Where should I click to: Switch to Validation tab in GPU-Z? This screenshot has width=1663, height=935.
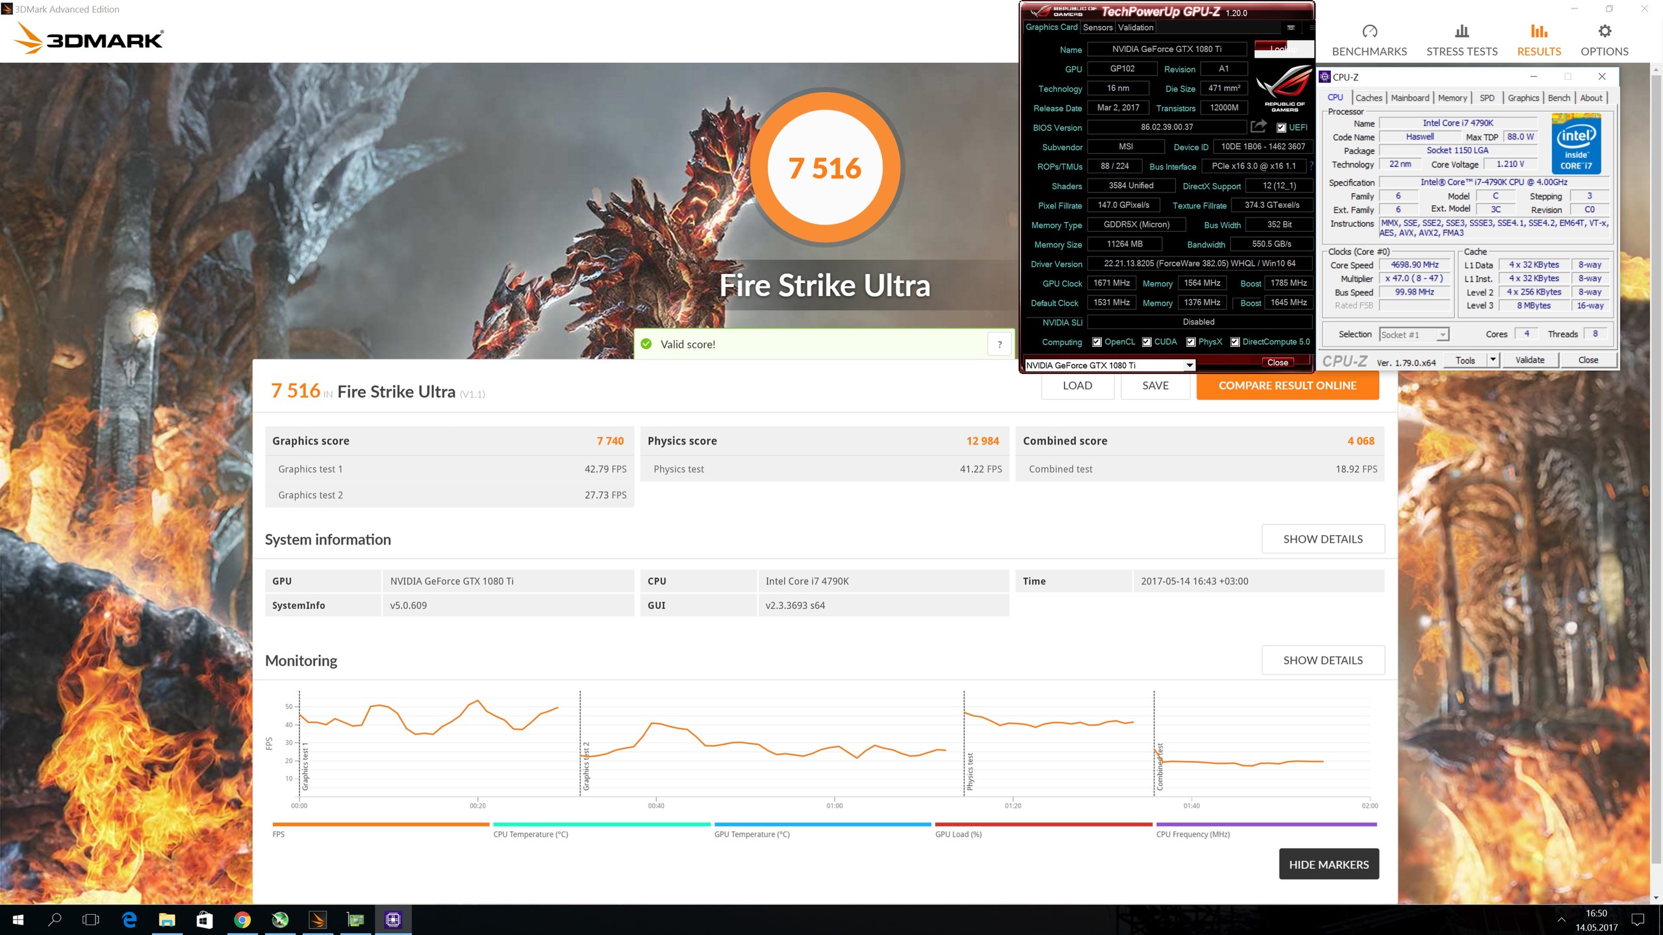click(x=1136, y=27)
